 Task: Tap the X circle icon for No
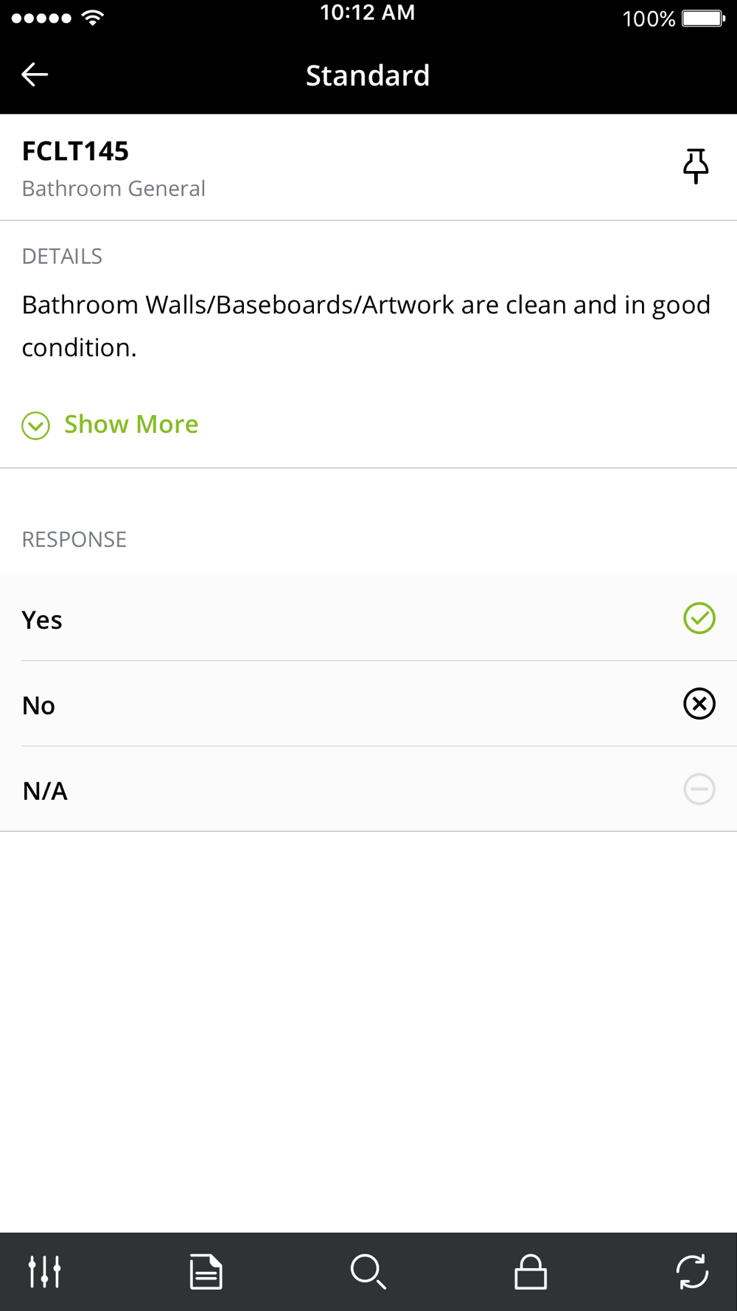pos(699,703)
